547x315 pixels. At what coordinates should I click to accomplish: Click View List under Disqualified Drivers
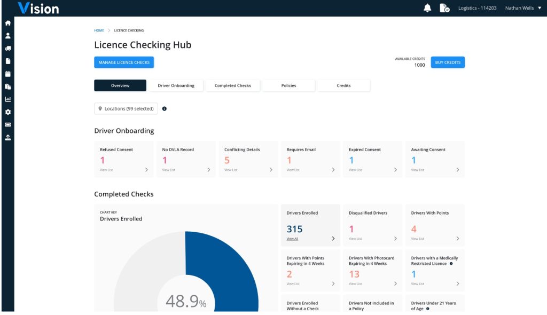coord(355,239)
